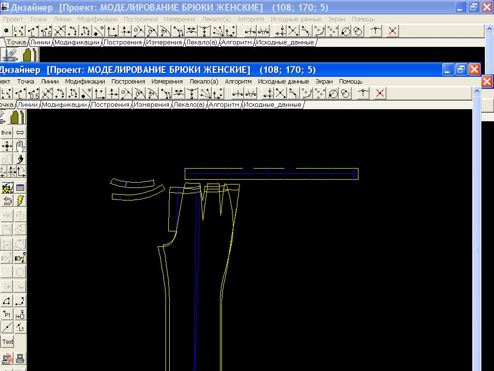Switch to Модификации tab in front window
The image size is (494, 371).
tap(64, 105)
